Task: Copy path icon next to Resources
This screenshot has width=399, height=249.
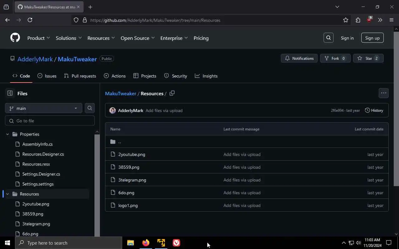Action: 172,93
